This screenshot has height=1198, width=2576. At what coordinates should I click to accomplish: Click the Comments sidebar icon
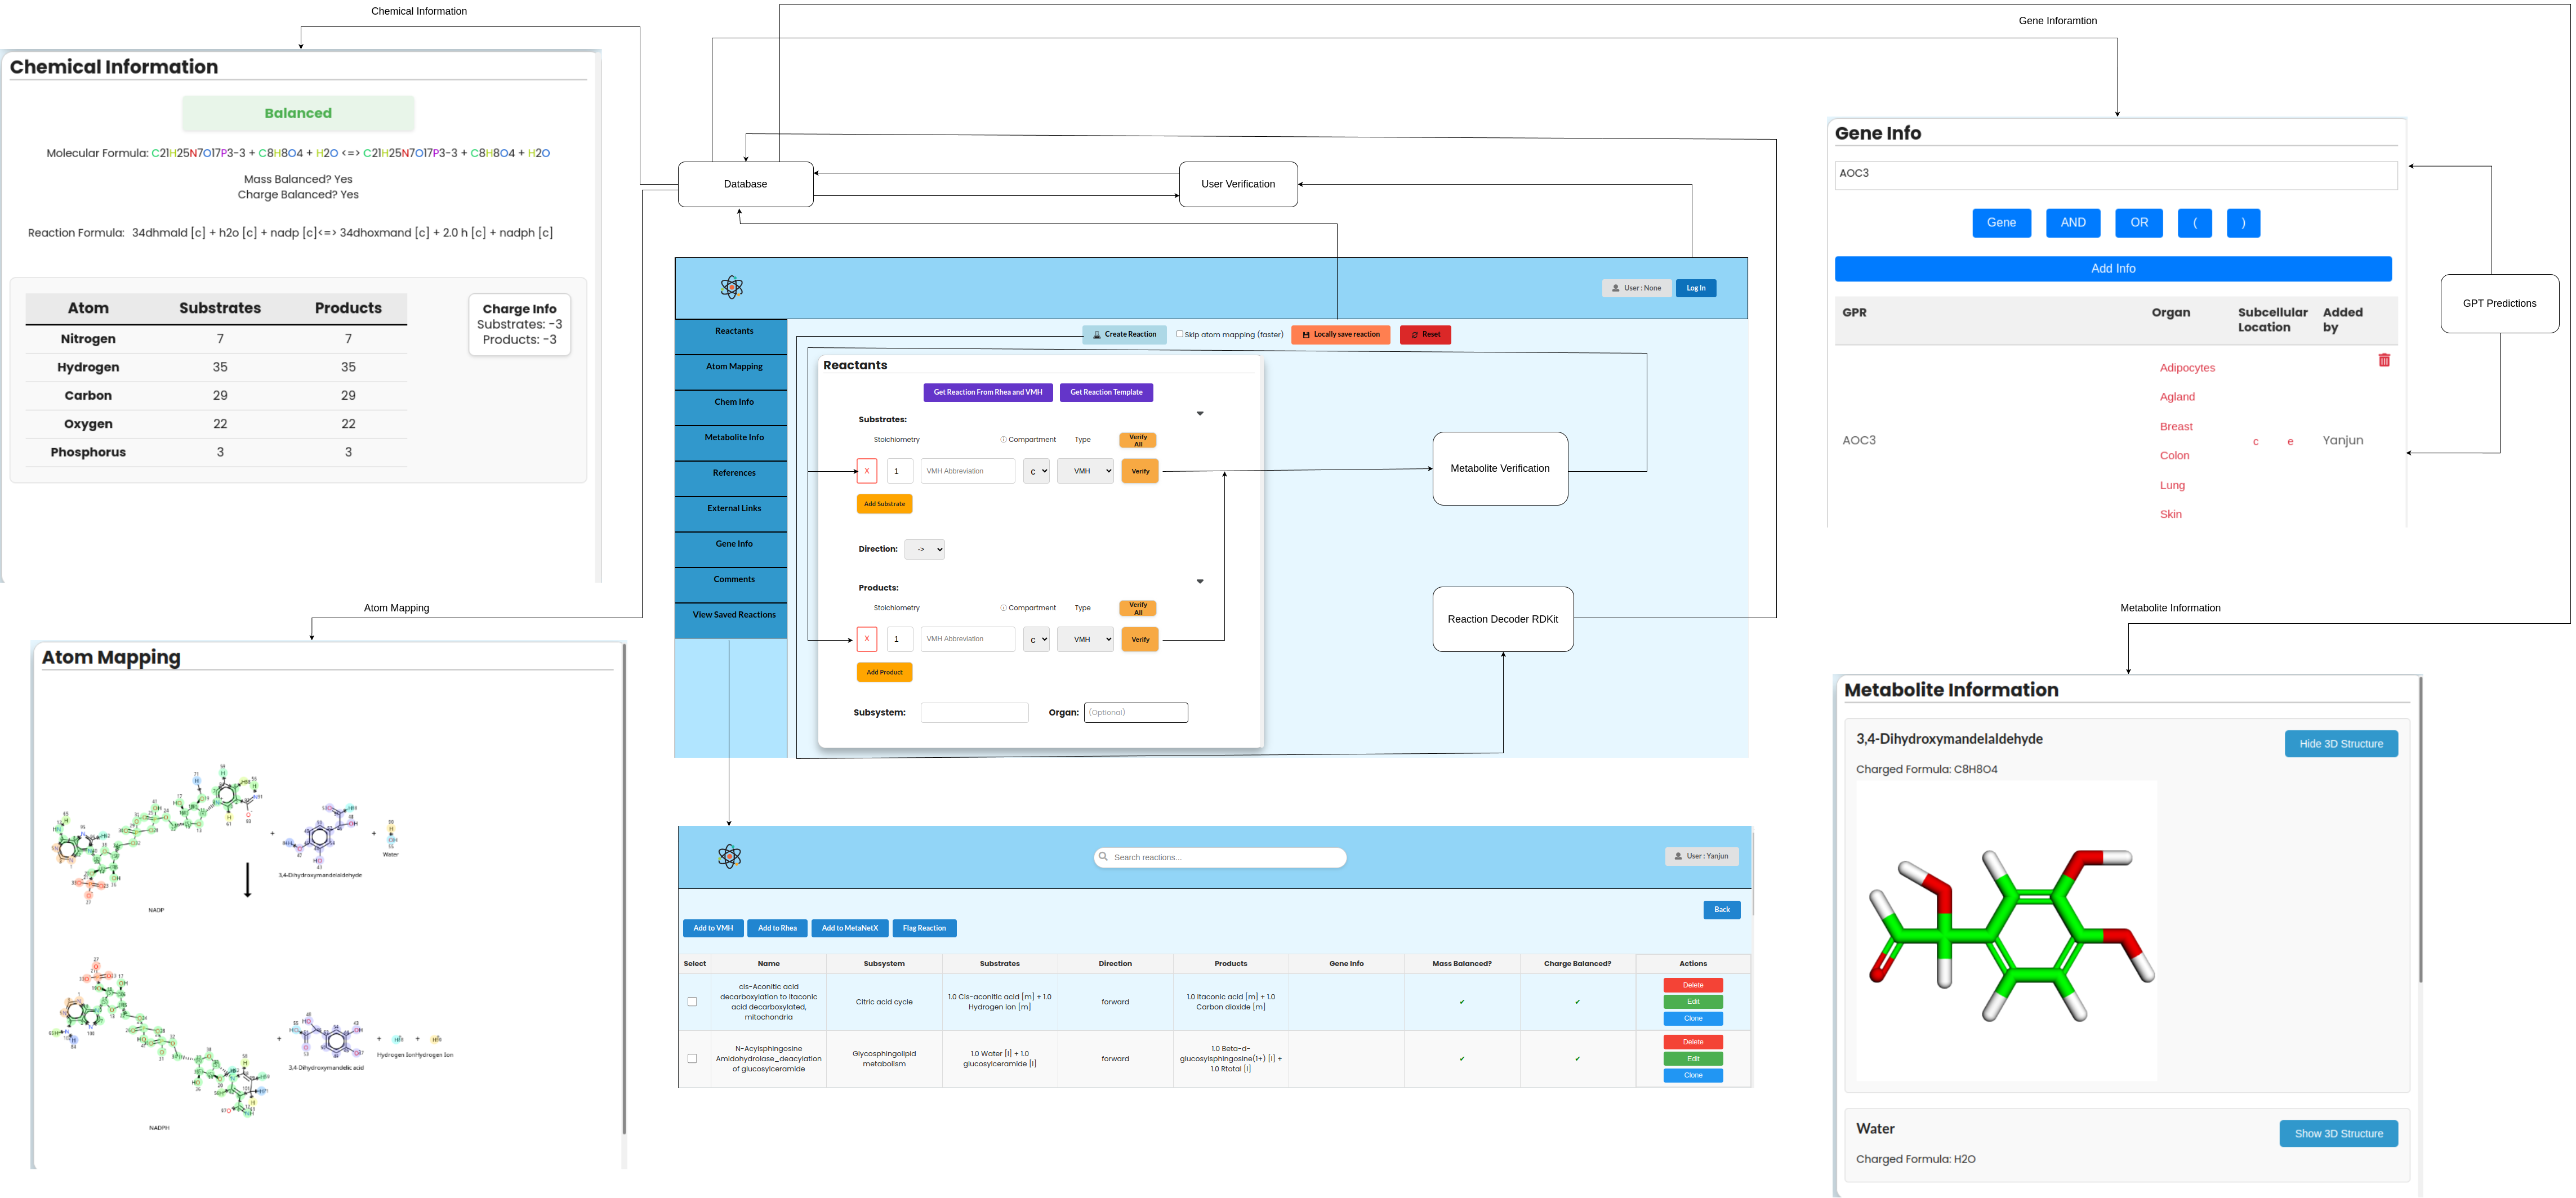coord(734,580)
